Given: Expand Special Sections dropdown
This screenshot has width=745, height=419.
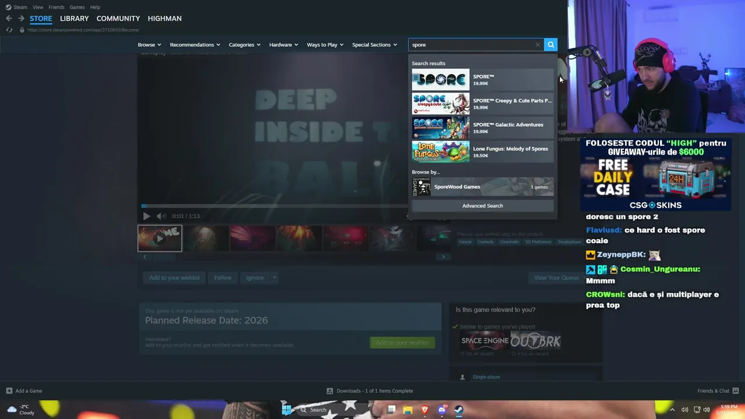Looking at the screenshot, I should 375,45.
